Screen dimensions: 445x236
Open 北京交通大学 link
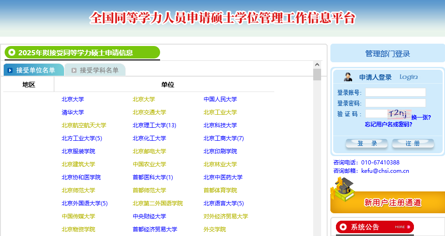coord(149,112)
